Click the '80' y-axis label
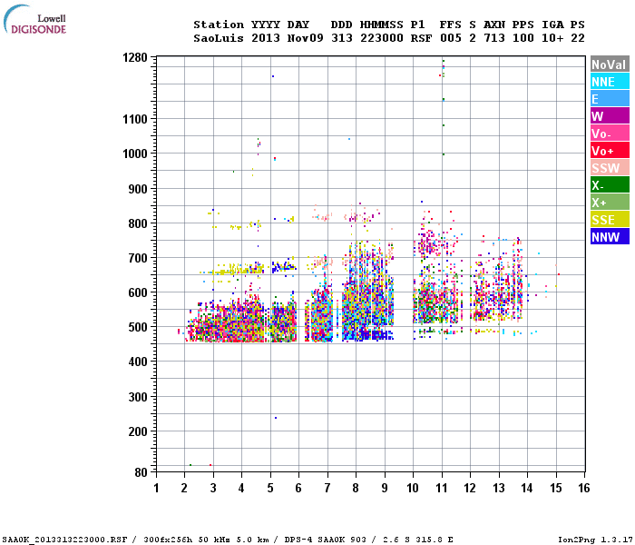 pos(142,472)
